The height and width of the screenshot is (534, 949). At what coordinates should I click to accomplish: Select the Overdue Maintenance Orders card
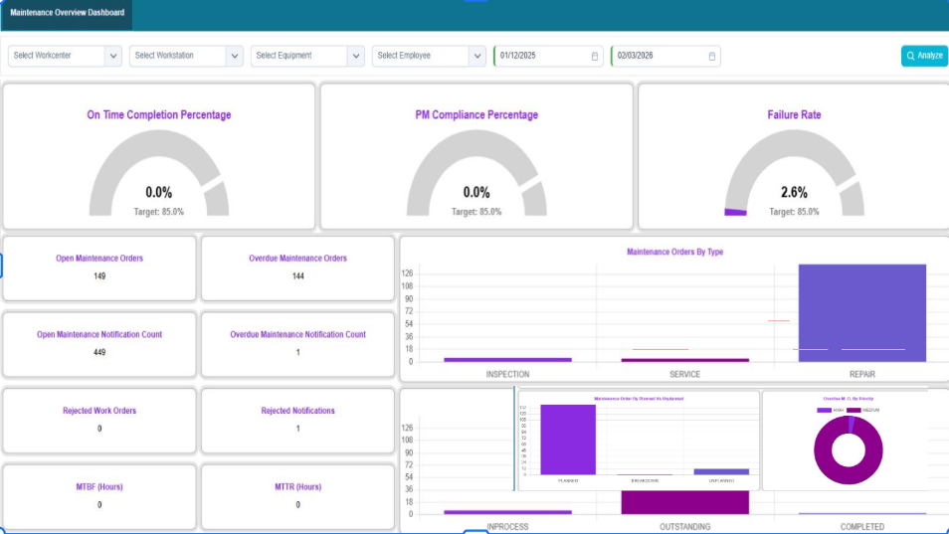297,267
